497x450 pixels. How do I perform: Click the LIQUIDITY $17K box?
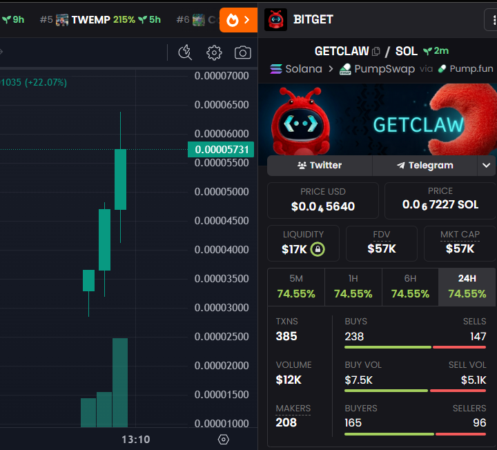(x=303, y=244)
